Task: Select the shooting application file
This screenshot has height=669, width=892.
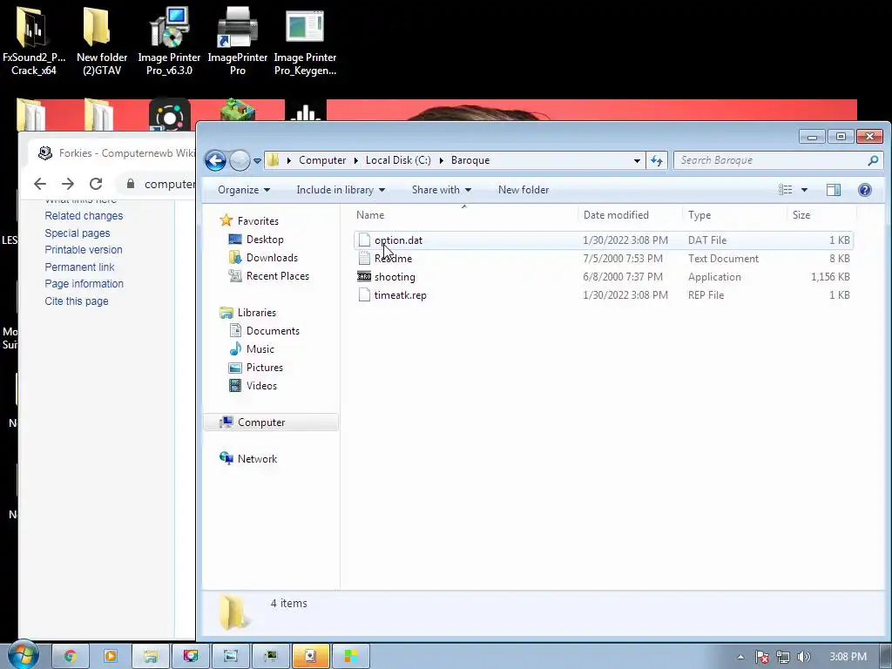Action: [603, 277]
